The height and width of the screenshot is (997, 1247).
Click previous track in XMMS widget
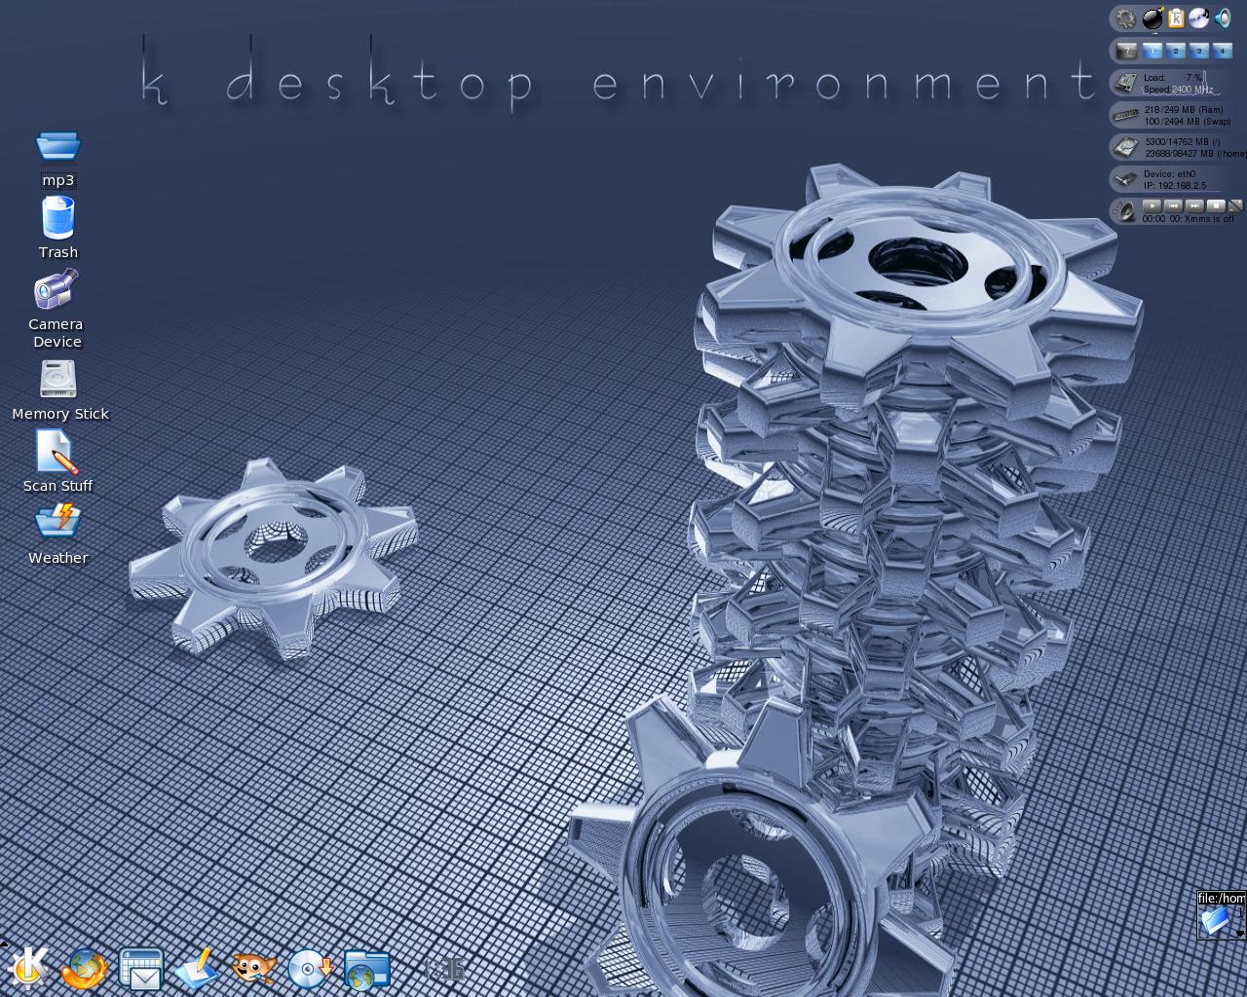click(1173, 205)
